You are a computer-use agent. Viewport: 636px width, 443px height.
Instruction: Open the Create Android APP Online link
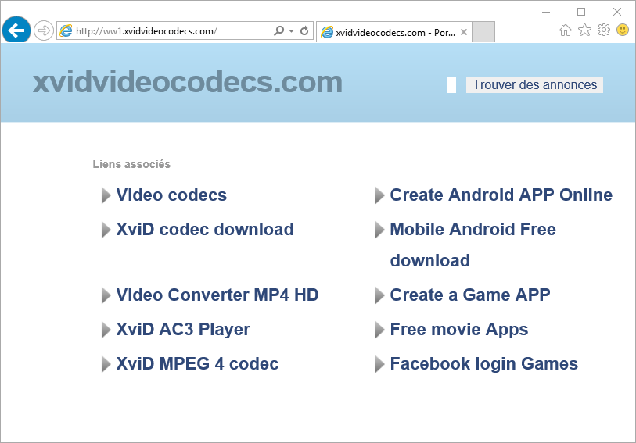coord(501,195)
